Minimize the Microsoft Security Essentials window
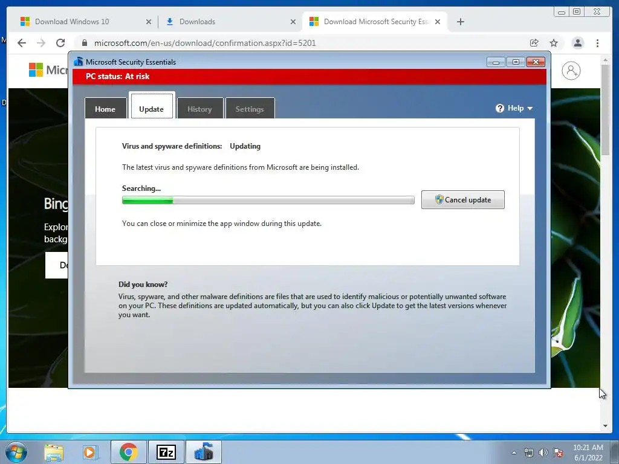Screen dimensions: 619x464 pos(496,62)
